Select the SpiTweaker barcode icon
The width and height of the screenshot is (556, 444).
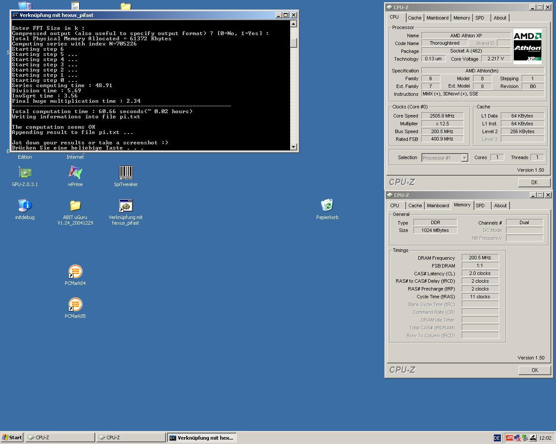pos(126,173)
